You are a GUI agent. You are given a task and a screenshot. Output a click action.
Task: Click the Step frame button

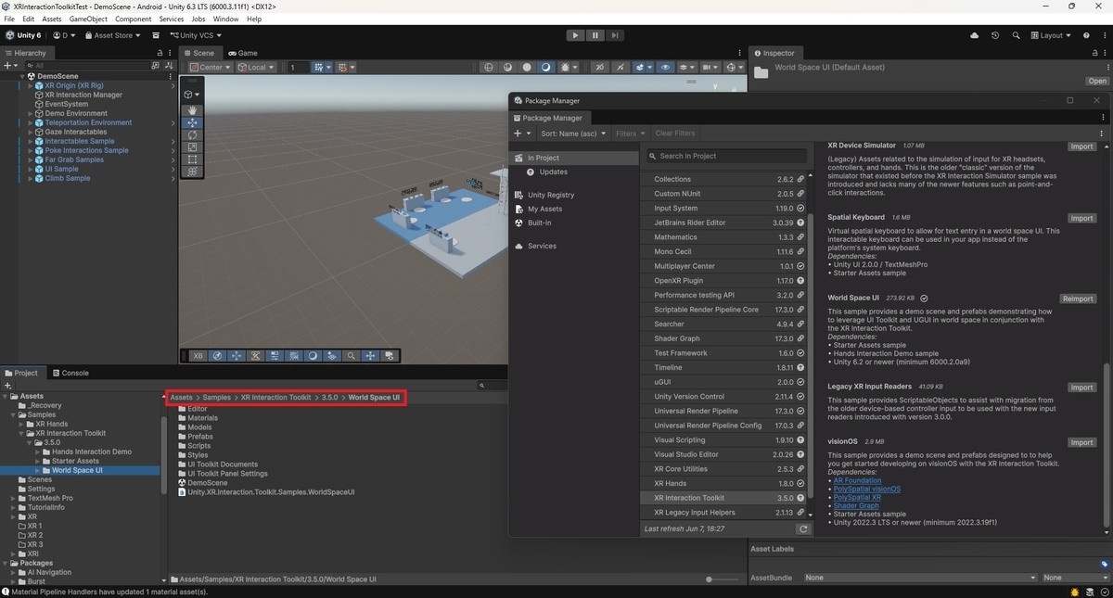pyautogui.click(x=613, y=35)
